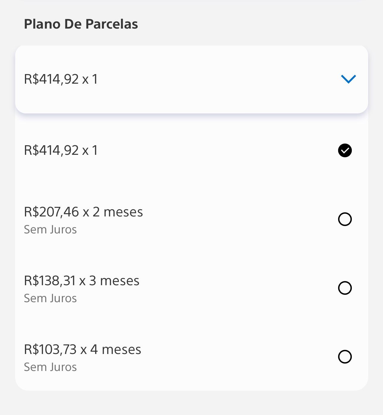The height and width of the screenshot is (415, 383).
Task: Click the "4 meses" text
Action: click(116, 350)
